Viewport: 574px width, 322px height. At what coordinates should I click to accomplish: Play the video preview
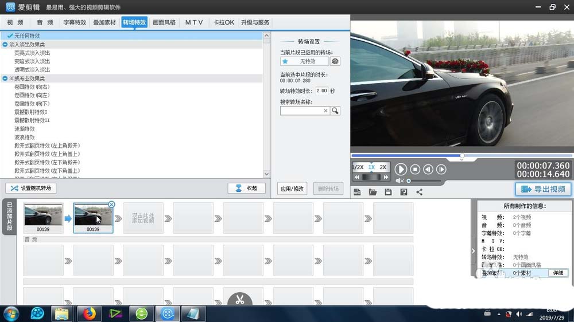(x=401, y=169)
